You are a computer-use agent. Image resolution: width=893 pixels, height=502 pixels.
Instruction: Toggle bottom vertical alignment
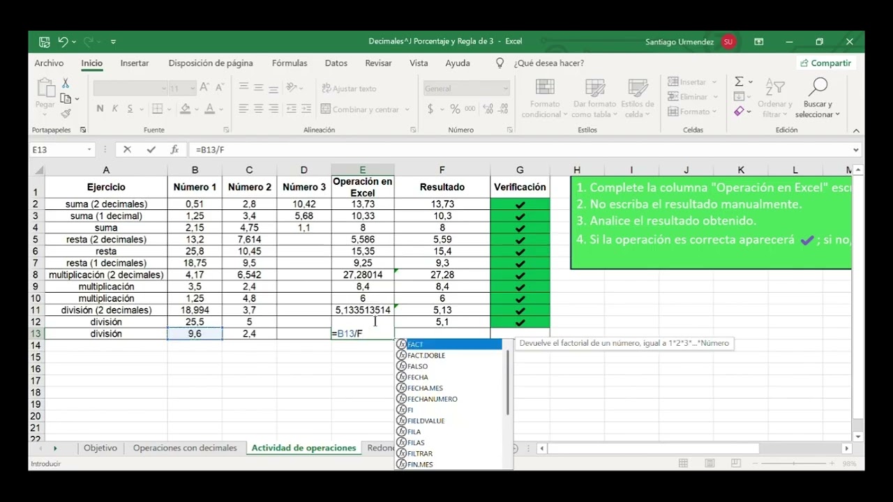[273, 88]
